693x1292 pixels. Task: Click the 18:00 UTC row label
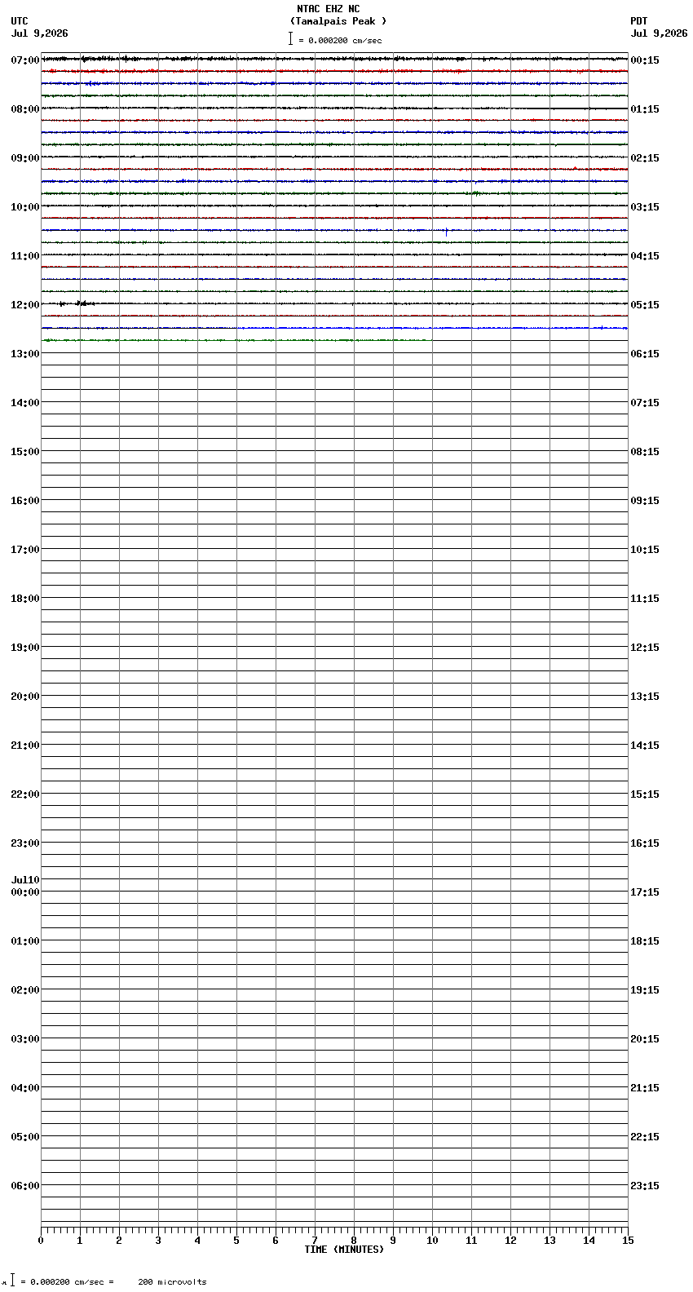(x=25, y=599)
